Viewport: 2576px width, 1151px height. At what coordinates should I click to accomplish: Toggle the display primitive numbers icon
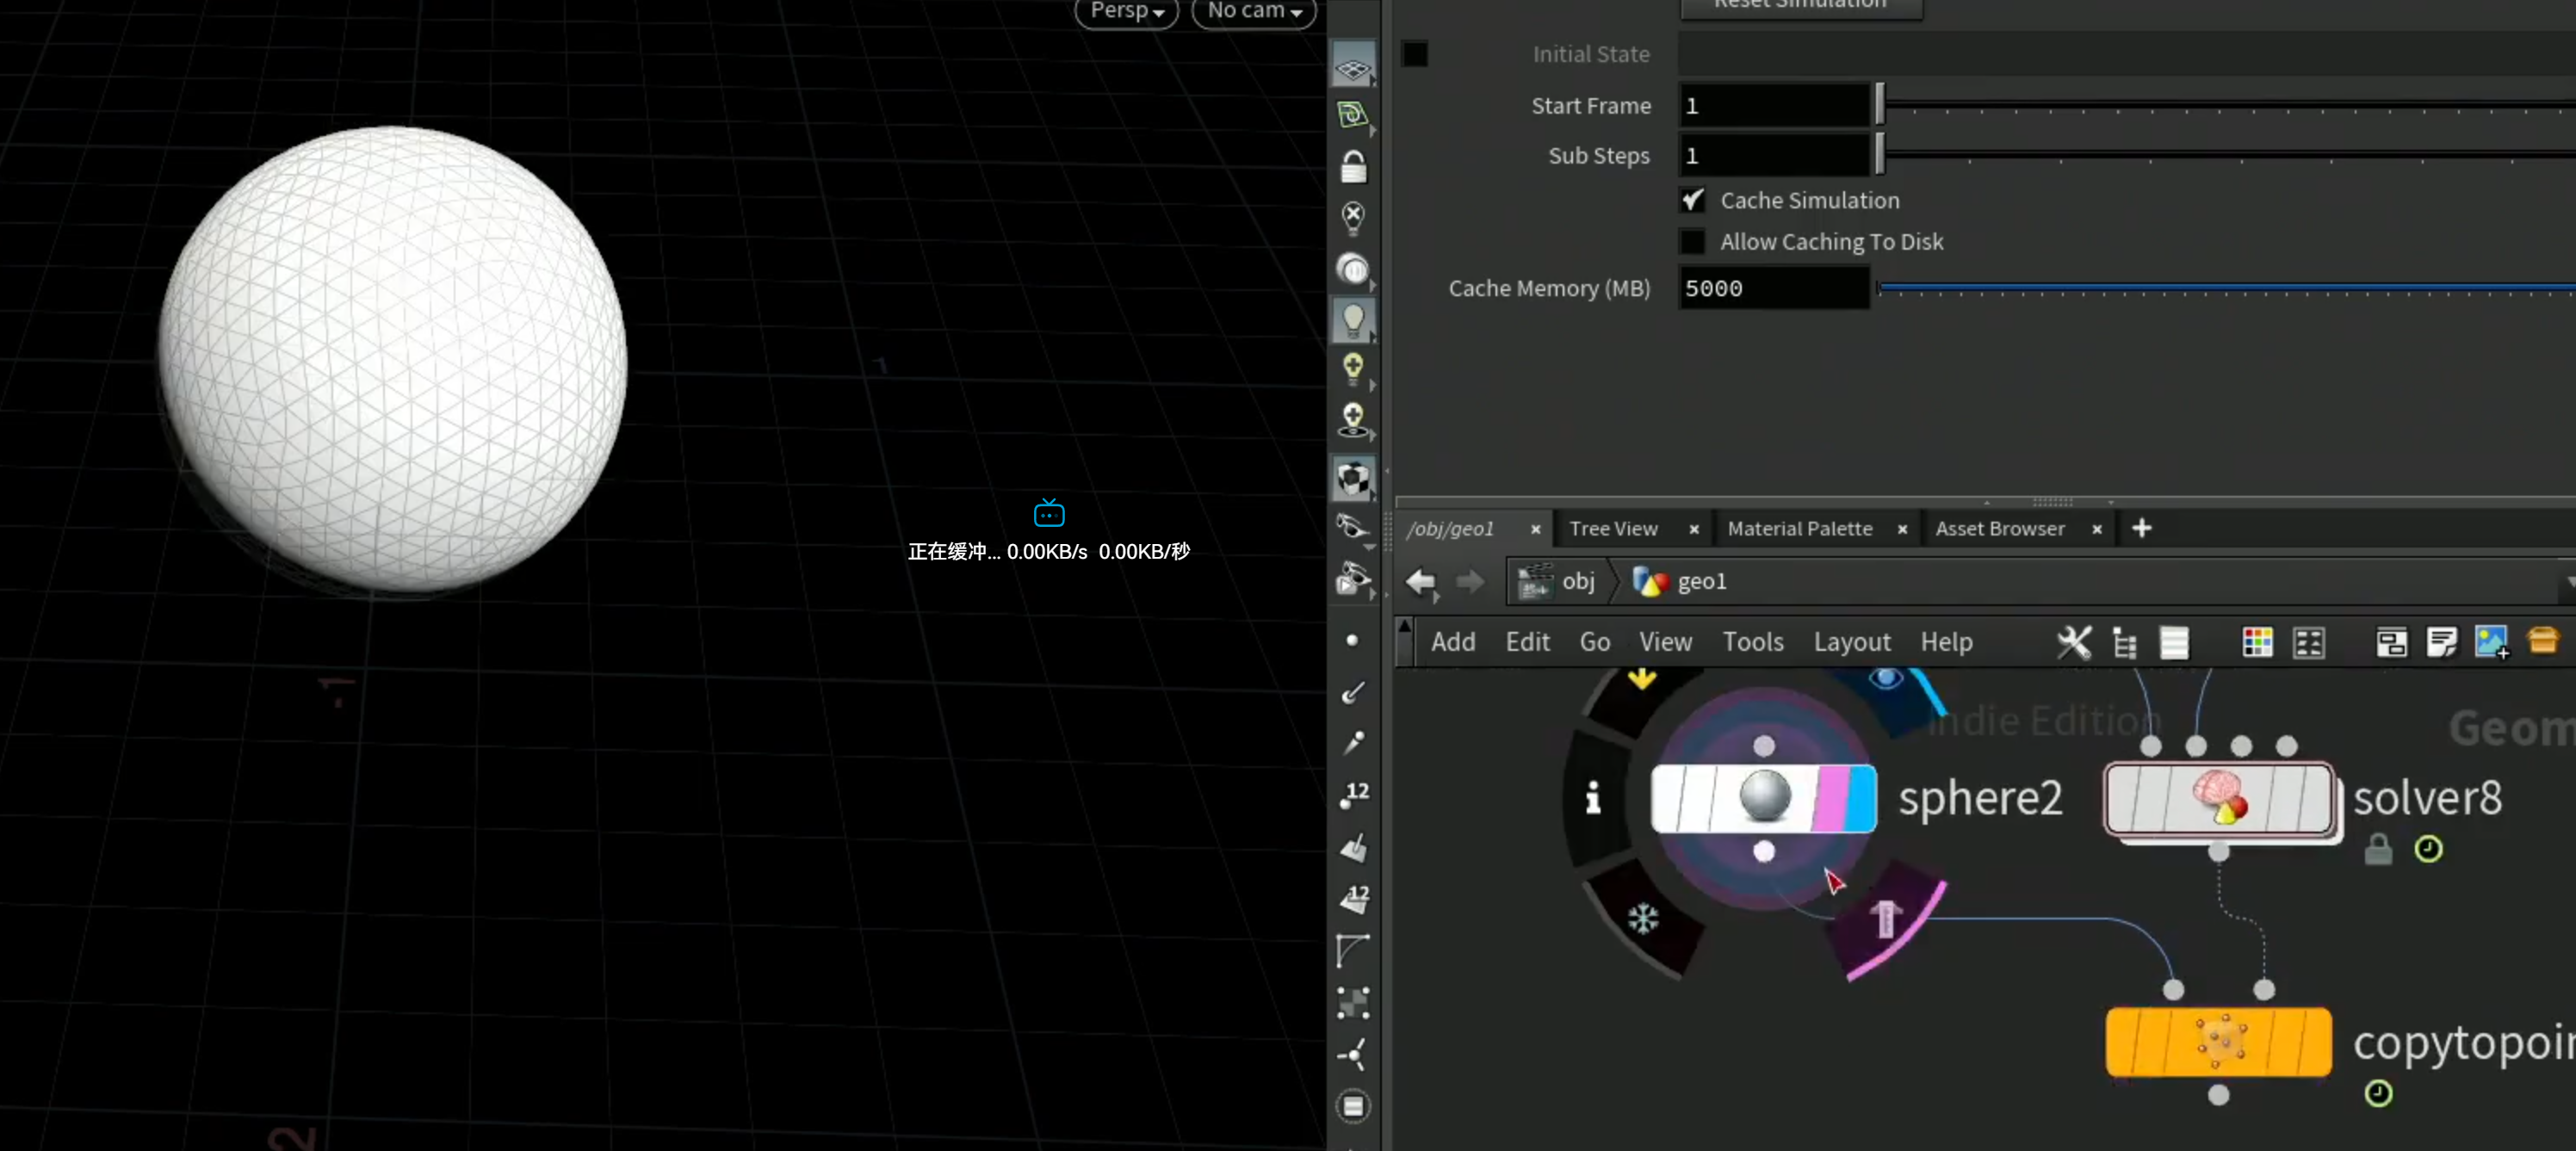[1353, 898]
